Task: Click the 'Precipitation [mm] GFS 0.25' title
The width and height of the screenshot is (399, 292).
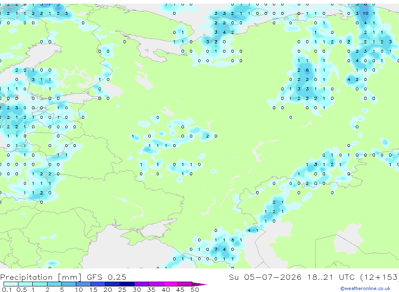Action: click(x=63, y=277)
